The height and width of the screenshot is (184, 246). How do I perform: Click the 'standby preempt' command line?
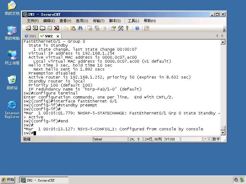60,105
